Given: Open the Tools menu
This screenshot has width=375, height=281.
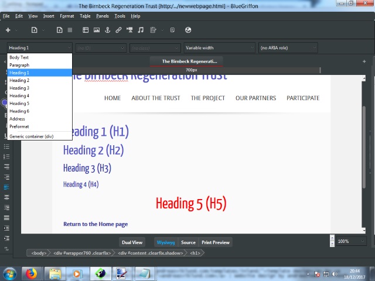Looking at the screenshot, I should [x=120, y=16].
